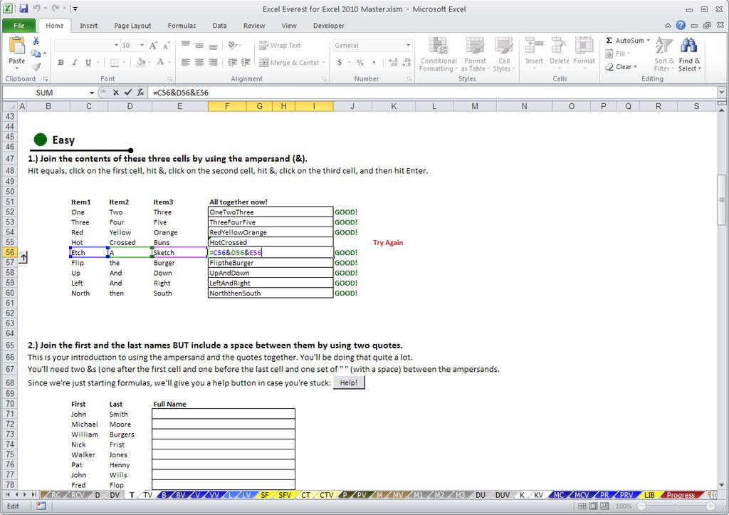The image size is (729, 515).
Task: Click the Format as Table icon
Action: tap(475, 46)
